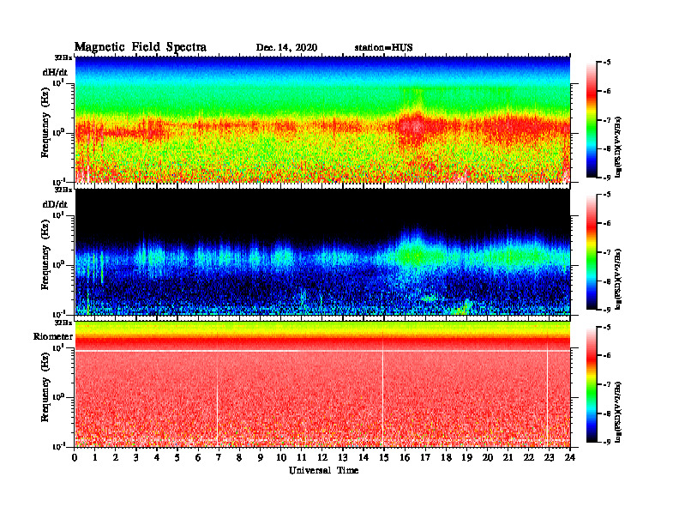
Task: Click the "Riometer" panel label
Action: pos(53,336)
